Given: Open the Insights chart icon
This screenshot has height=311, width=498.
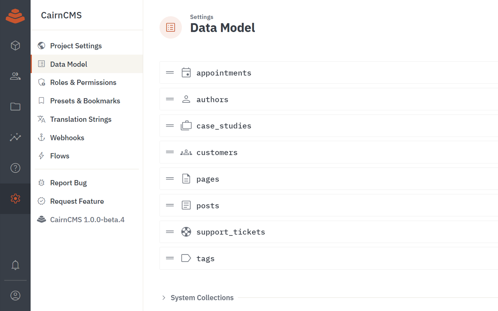Looking at the screenshot, I should click(15, 137).
